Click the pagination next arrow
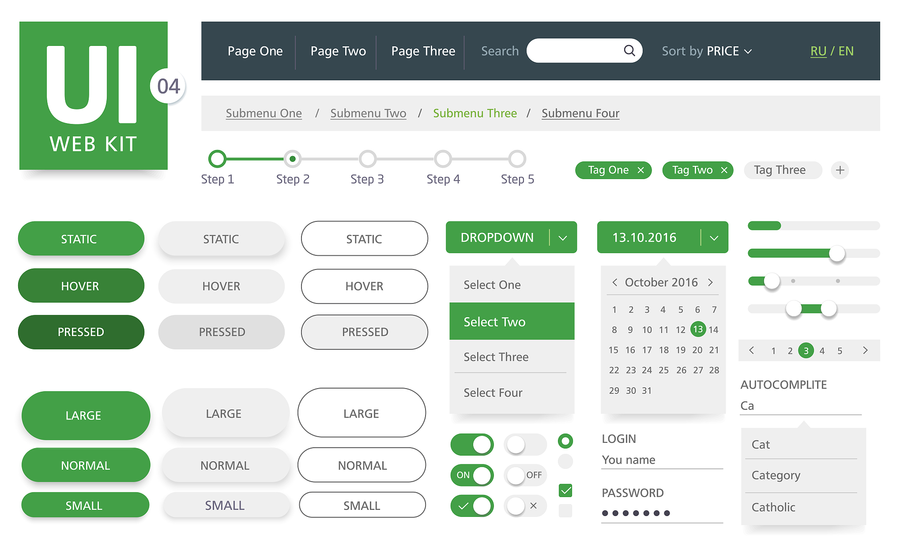This screenshot has width=904, height=550. click(865, 350)
